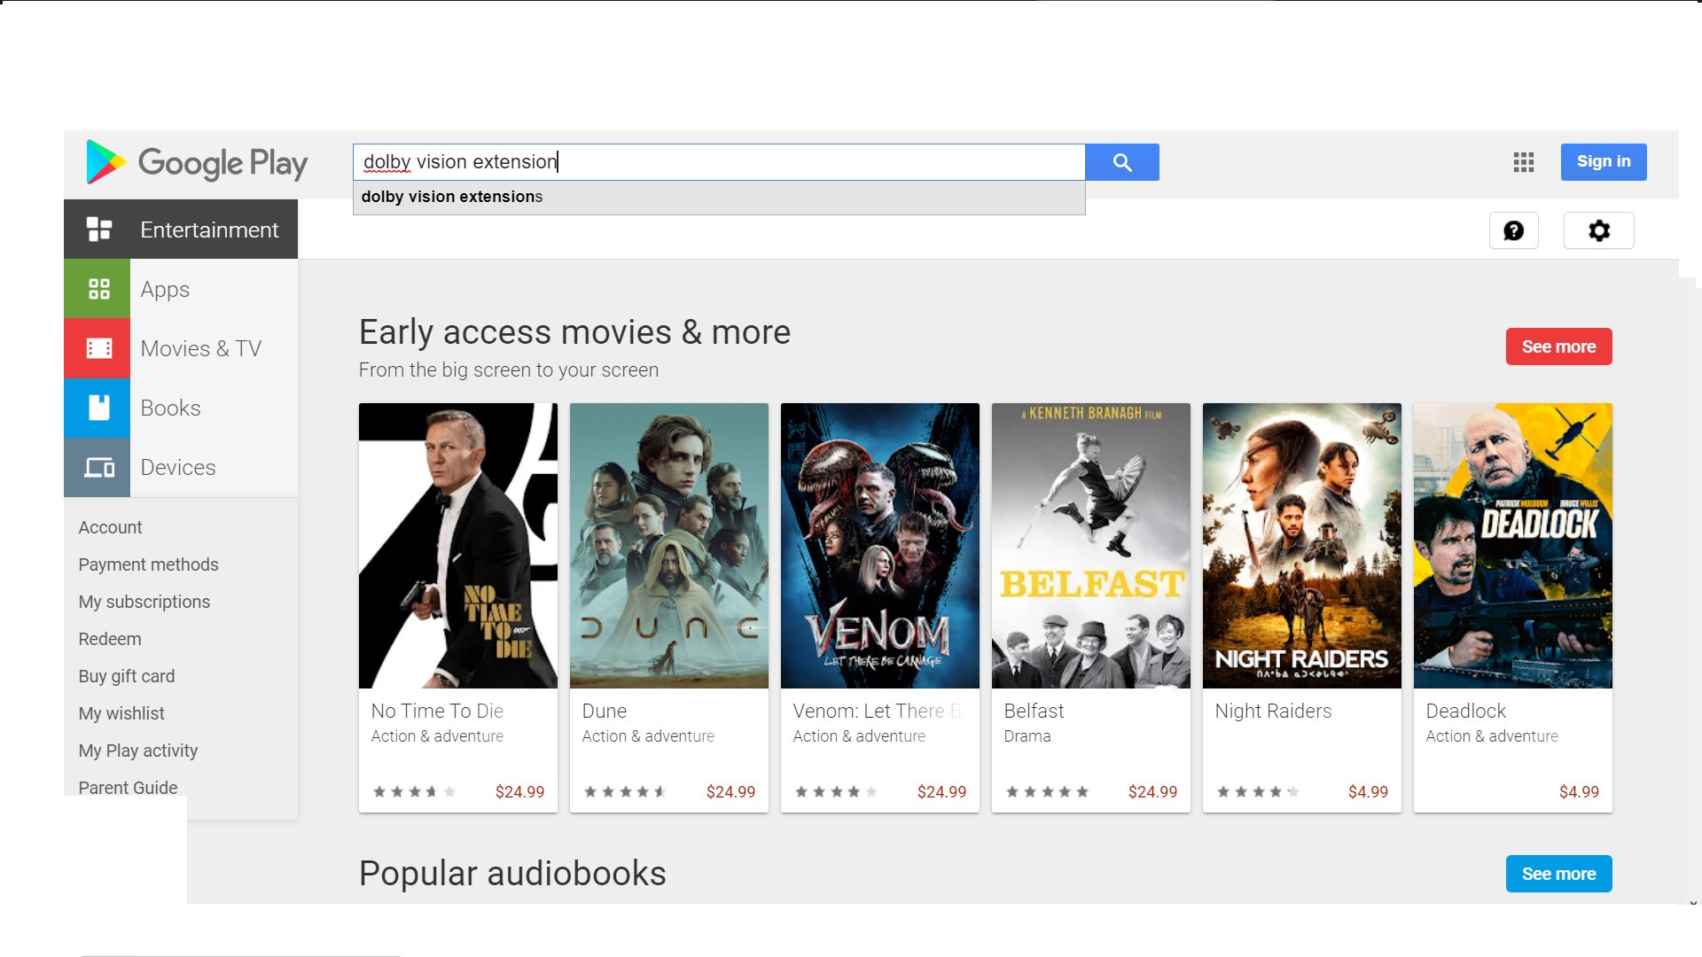Click the green Apps icon

98,289
